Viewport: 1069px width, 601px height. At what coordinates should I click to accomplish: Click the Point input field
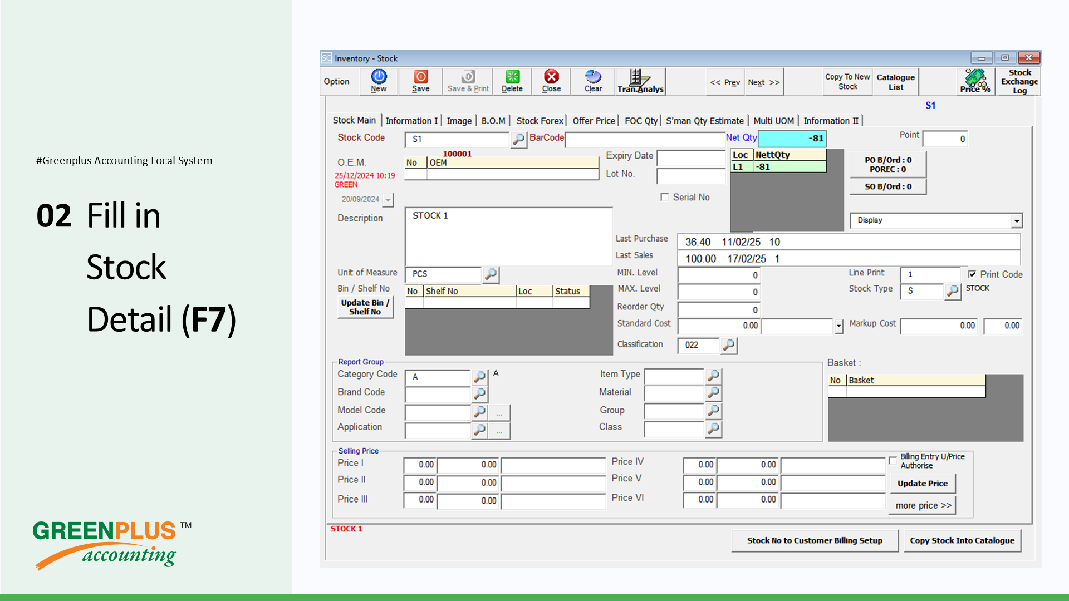945,139
